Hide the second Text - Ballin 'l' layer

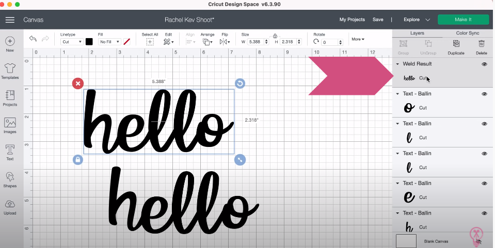[x=484, y=154]
